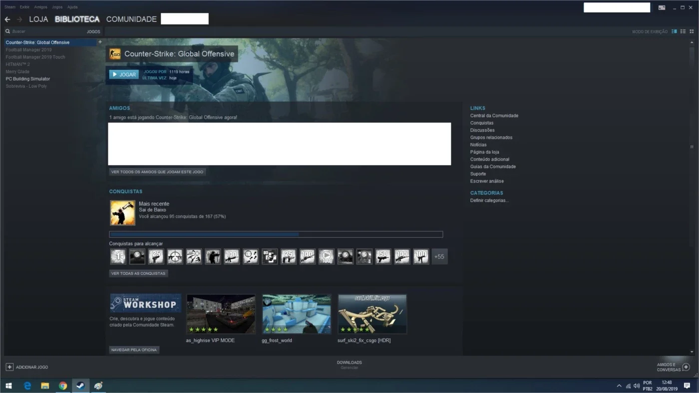
Task: Select PC Building Simulator in library
Action: [28, 79]
